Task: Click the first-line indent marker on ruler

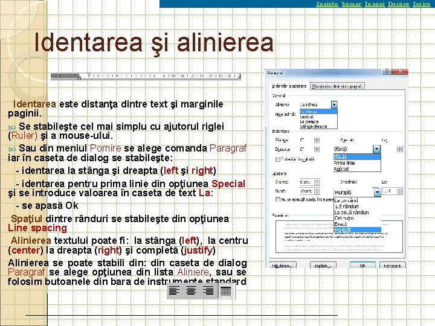Action: [x=89, y=74]
